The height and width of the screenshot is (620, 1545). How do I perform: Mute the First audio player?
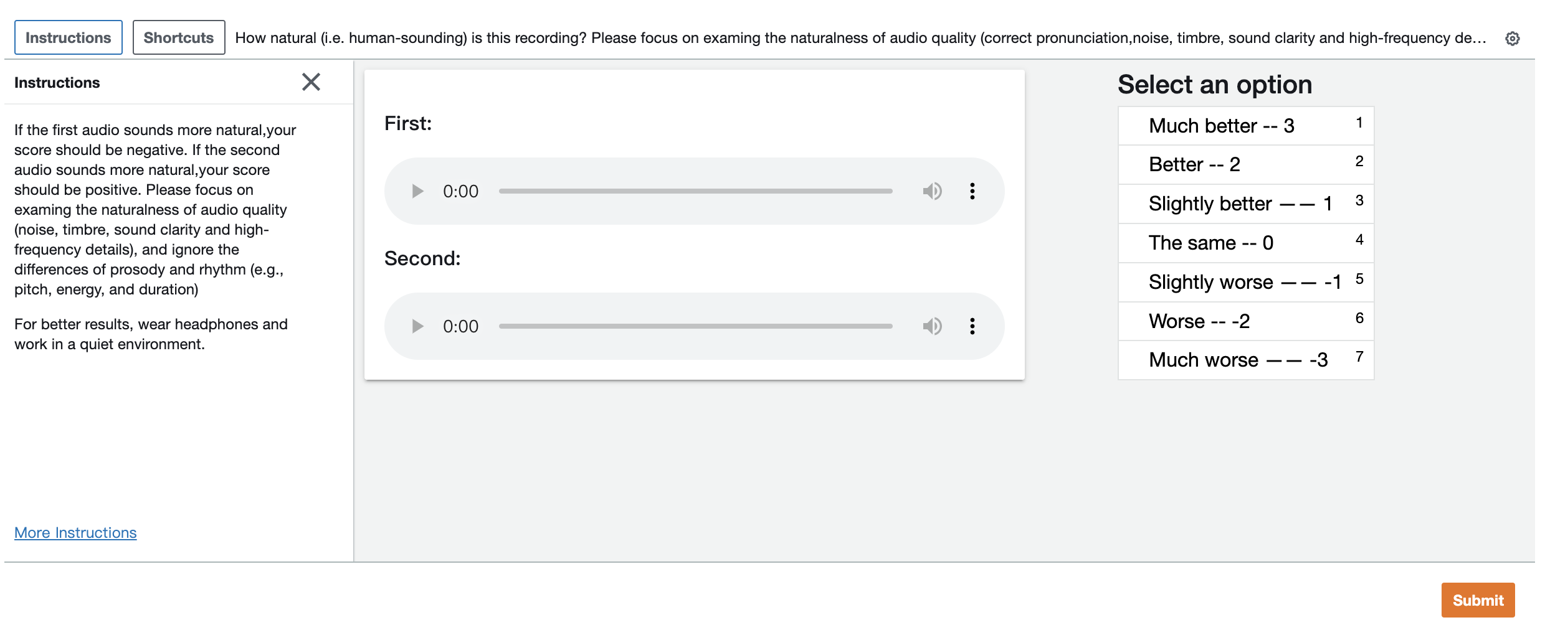pos(932,191)
